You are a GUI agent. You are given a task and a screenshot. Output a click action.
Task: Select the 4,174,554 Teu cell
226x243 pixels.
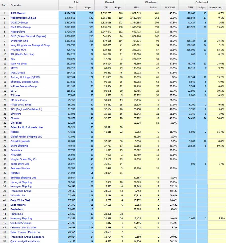68,13
